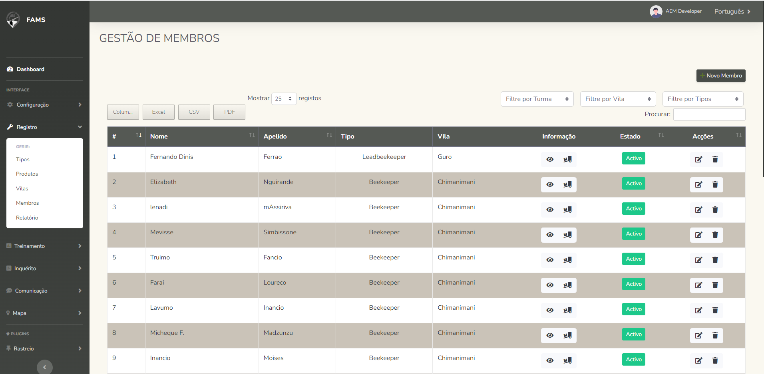Click the AEM Developer avatar
The width and height of the screenshot is (764, 374).
click(x=656, y=12)
